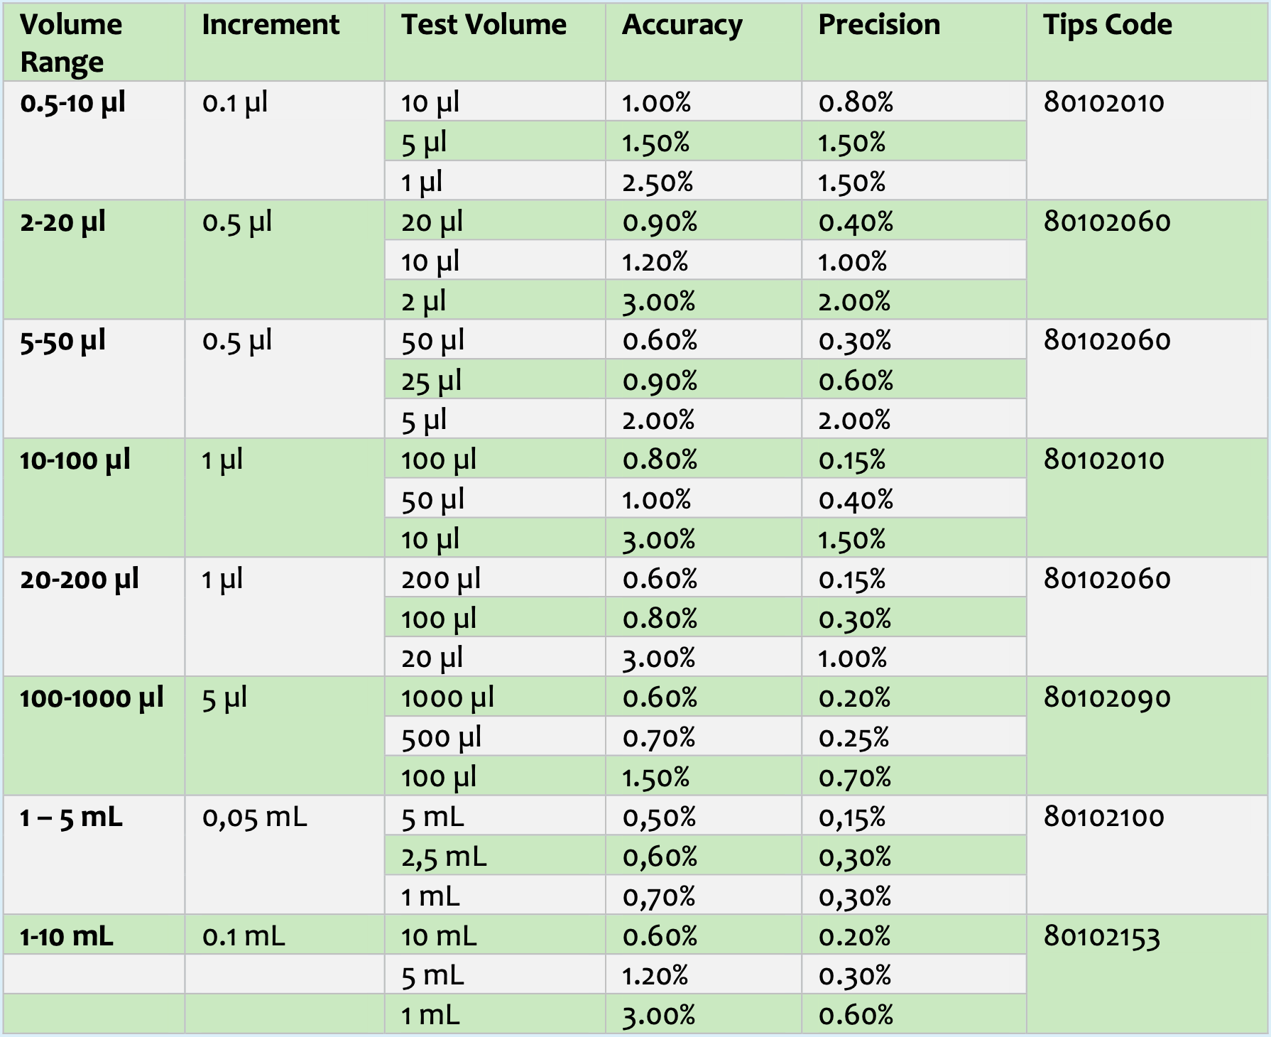Select the Accuracy column header

[x=704, y=42]
